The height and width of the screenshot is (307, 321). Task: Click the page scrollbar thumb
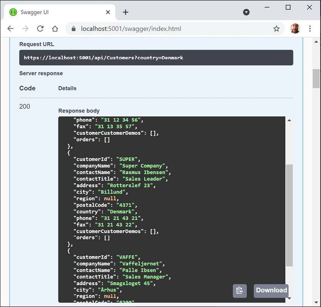pos(316,78)
